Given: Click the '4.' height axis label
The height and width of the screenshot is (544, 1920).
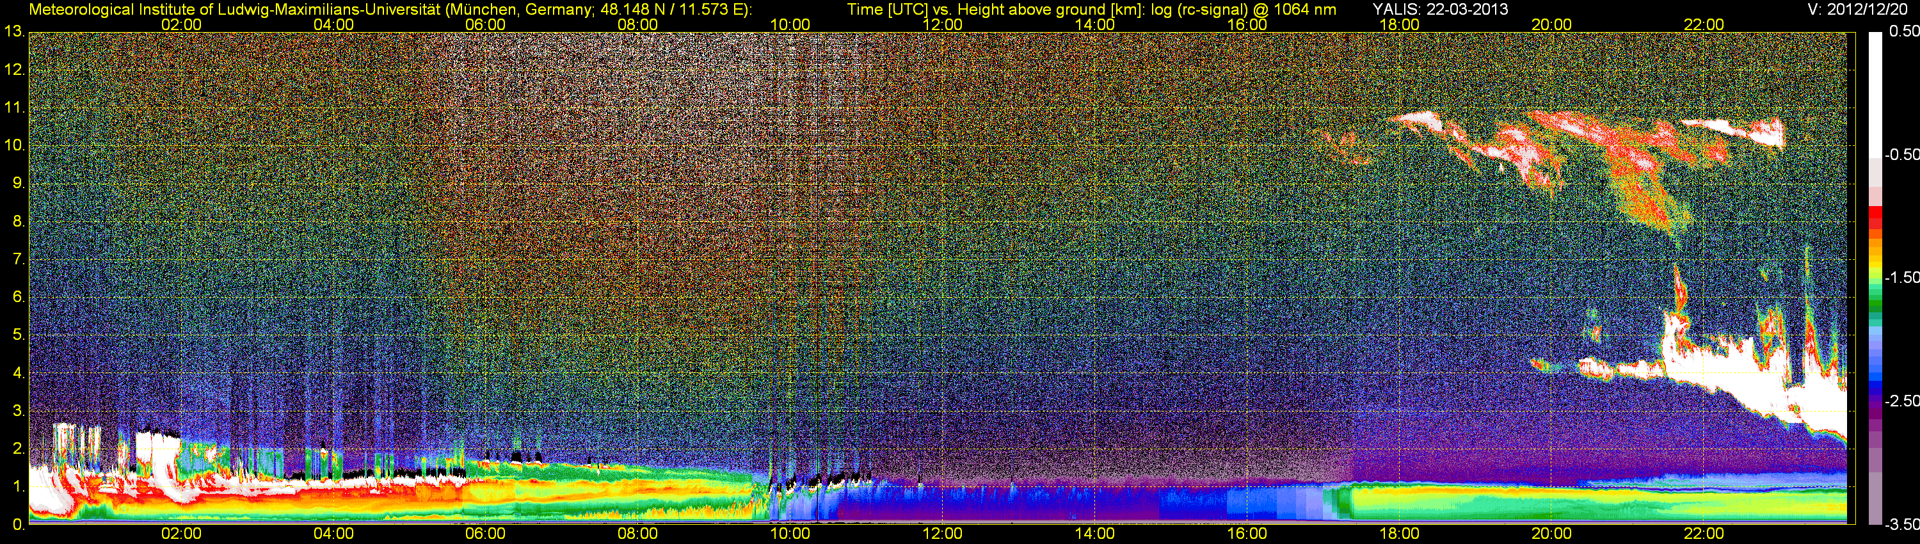Looking at the screenshot, I should pos(19,372).
